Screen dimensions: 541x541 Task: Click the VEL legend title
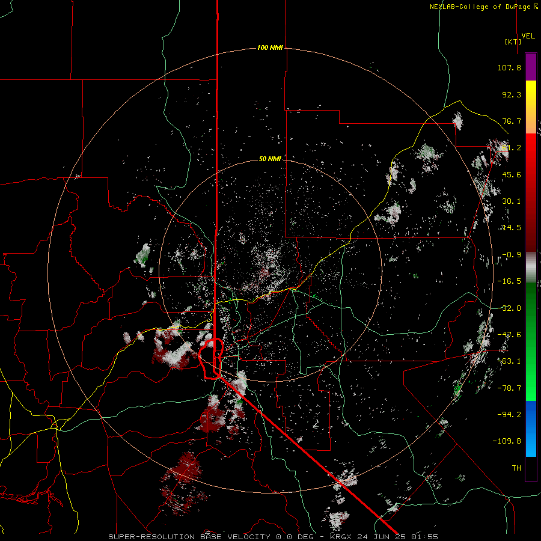[x=528, y=36]
